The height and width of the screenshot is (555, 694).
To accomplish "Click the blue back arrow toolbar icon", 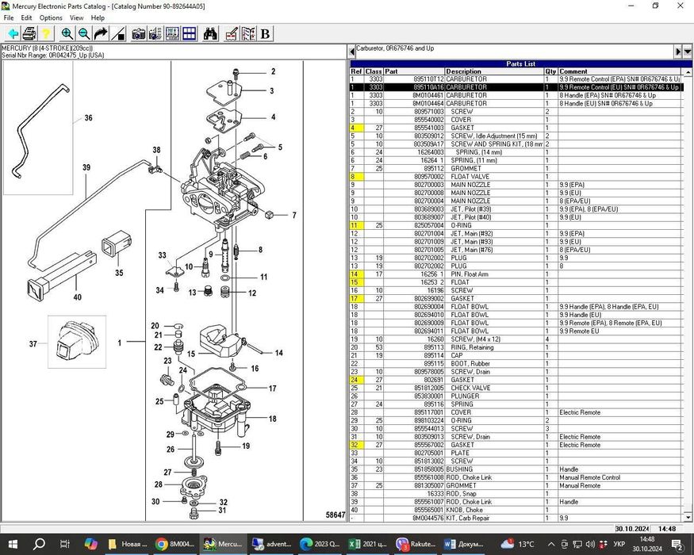I will (x=13, y=33).
